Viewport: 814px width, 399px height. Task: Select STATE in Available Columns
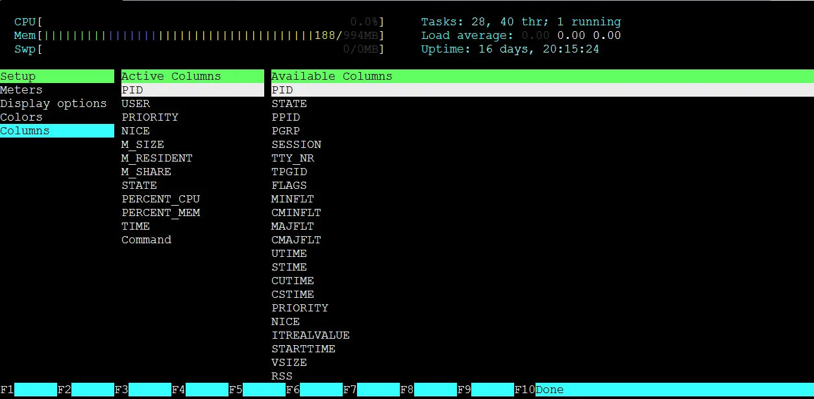coord(290,103)
